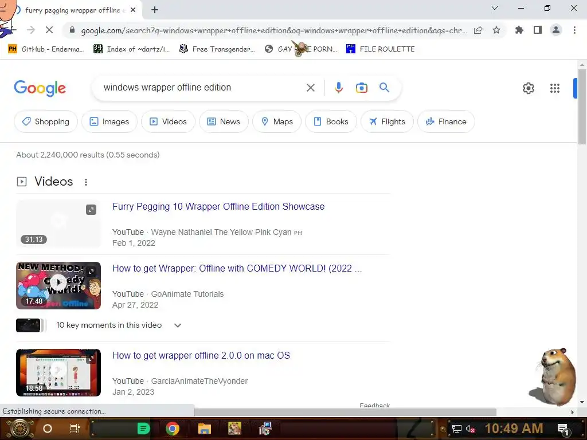Open GoAnimate Tutorials channel text
The image size is (587, 440).
(x=187, y=294)
